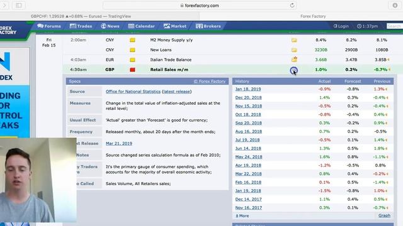This screenshot has height=226, width=403.
Task: Open Office for National Statistics source link
Action: (x=133, y=92)
